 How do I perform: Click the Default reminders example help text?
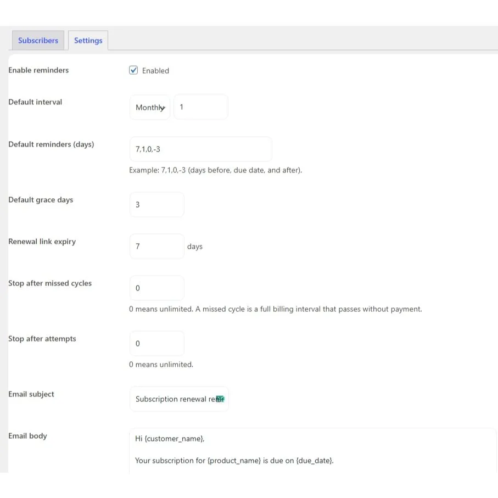point(215,170)
